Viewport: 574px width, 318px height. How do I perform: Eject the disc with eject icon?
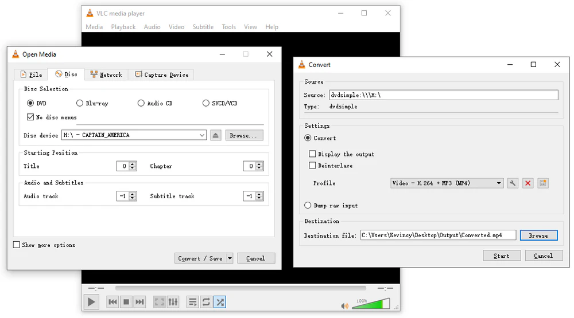216,135
